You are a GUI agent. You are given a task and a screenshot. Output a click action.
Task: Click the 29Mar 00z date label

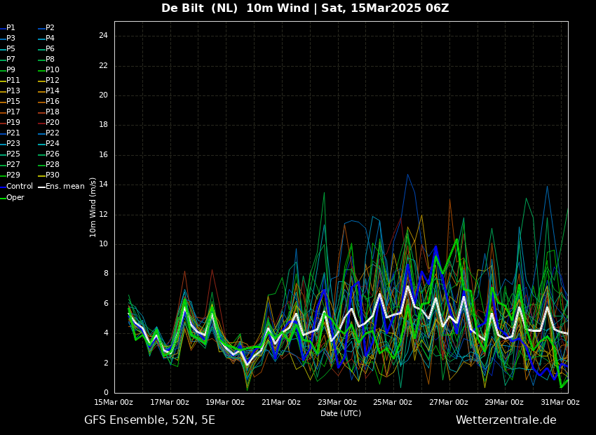[x=504, y=403]
